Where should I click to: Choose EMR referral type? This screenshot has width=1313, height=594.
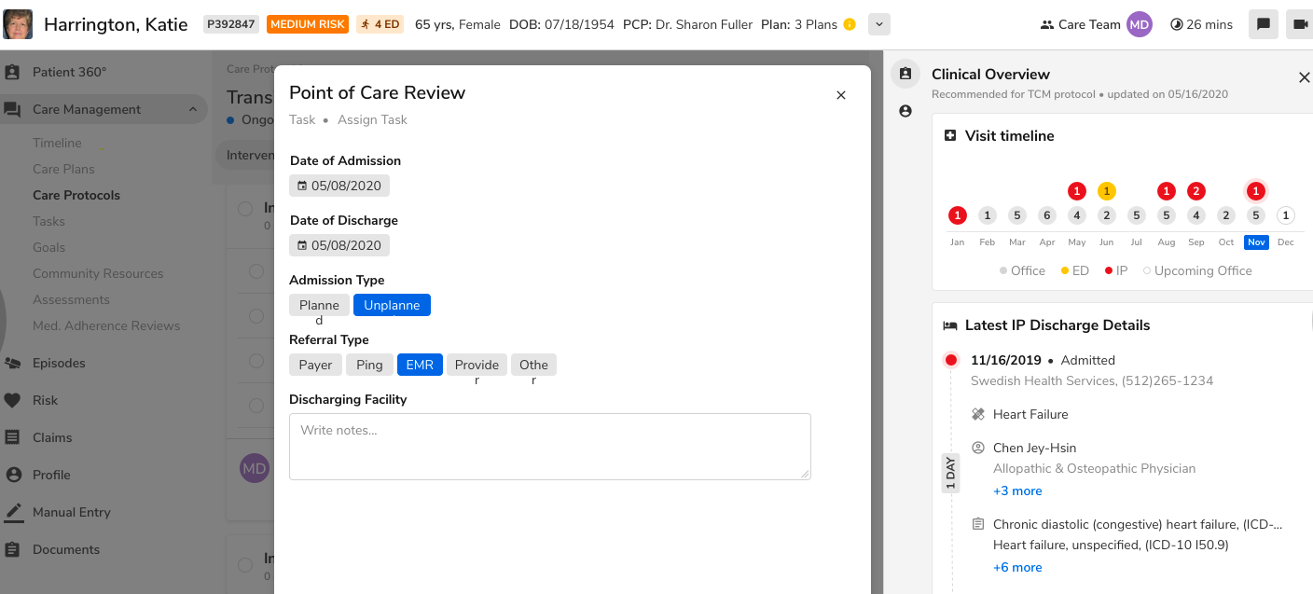(420, 365)
